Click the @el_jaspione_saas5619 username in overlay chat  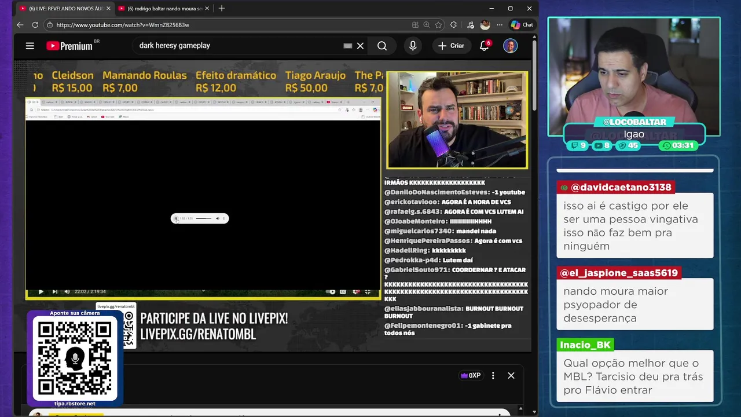pyautogui.click(x=618, y=273)
